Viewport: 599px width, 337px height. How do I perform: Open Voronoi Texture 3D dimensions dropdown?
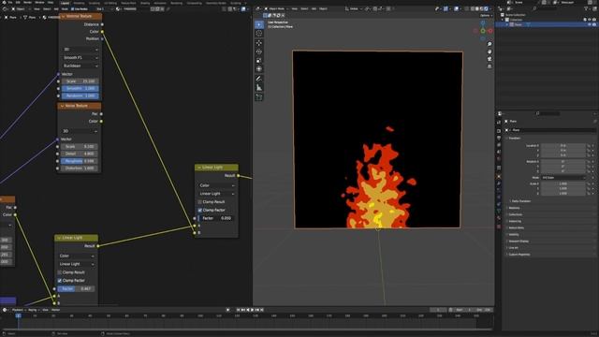click(x=80, y=50)
